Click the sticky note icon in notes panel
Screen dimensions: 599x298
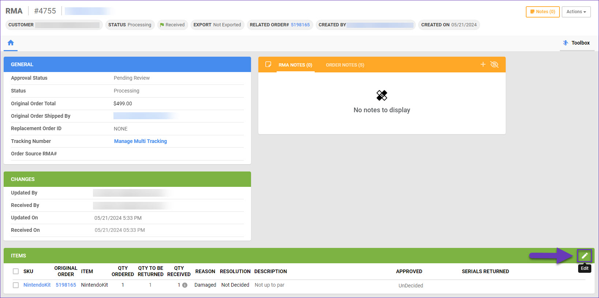pyautogui.click(x=268, y=64)
